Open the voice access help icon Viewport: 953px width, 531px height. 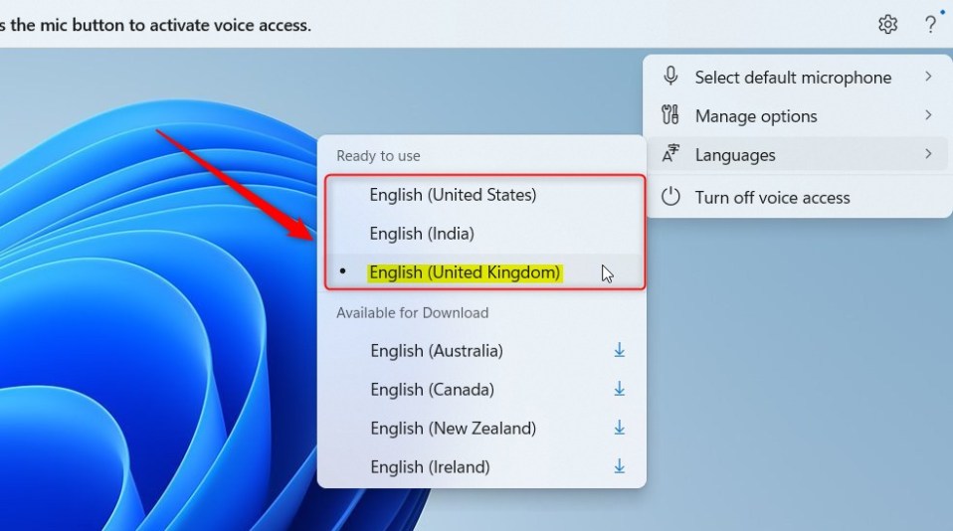coord(930,24)
